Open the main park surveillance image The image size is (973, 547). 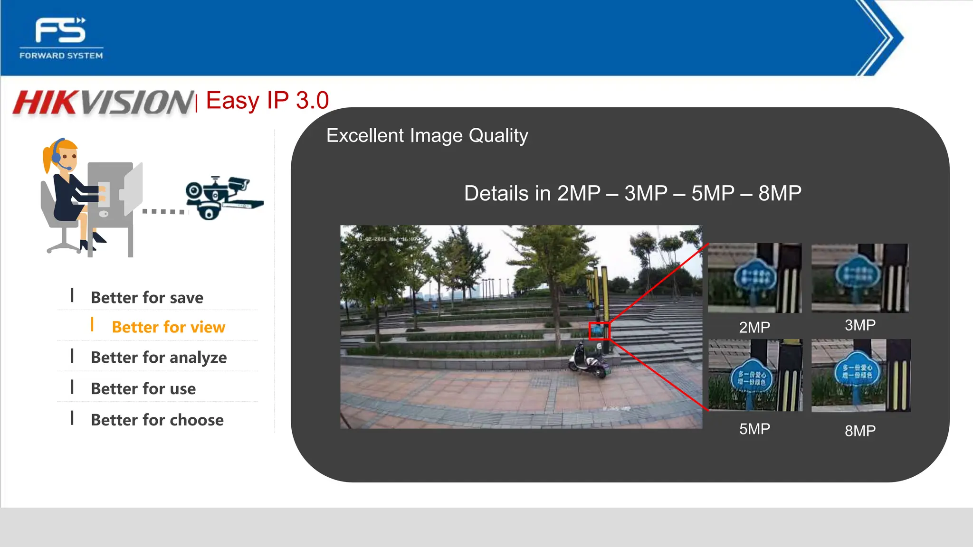(521, 327)
